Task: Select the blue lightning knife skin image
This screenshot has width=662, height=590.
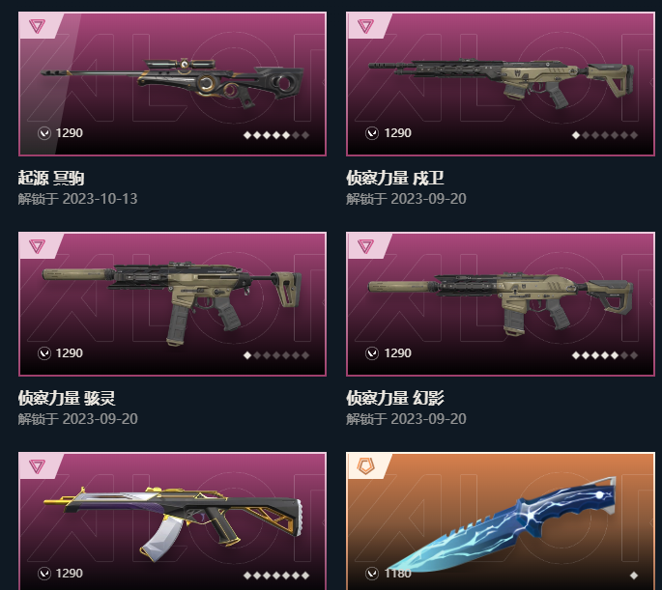Action: [x=501, y=525]
